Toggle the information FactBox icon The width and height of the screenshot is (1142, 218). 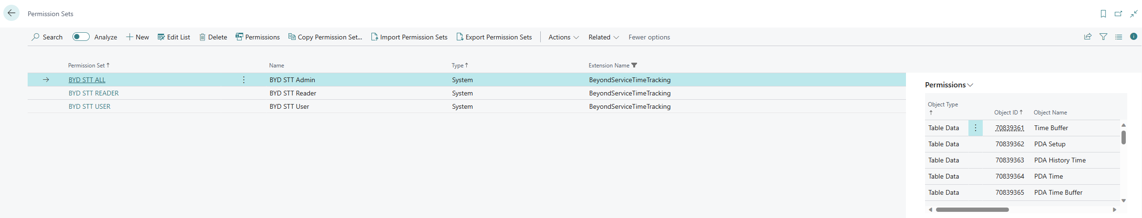point(1133,37)
